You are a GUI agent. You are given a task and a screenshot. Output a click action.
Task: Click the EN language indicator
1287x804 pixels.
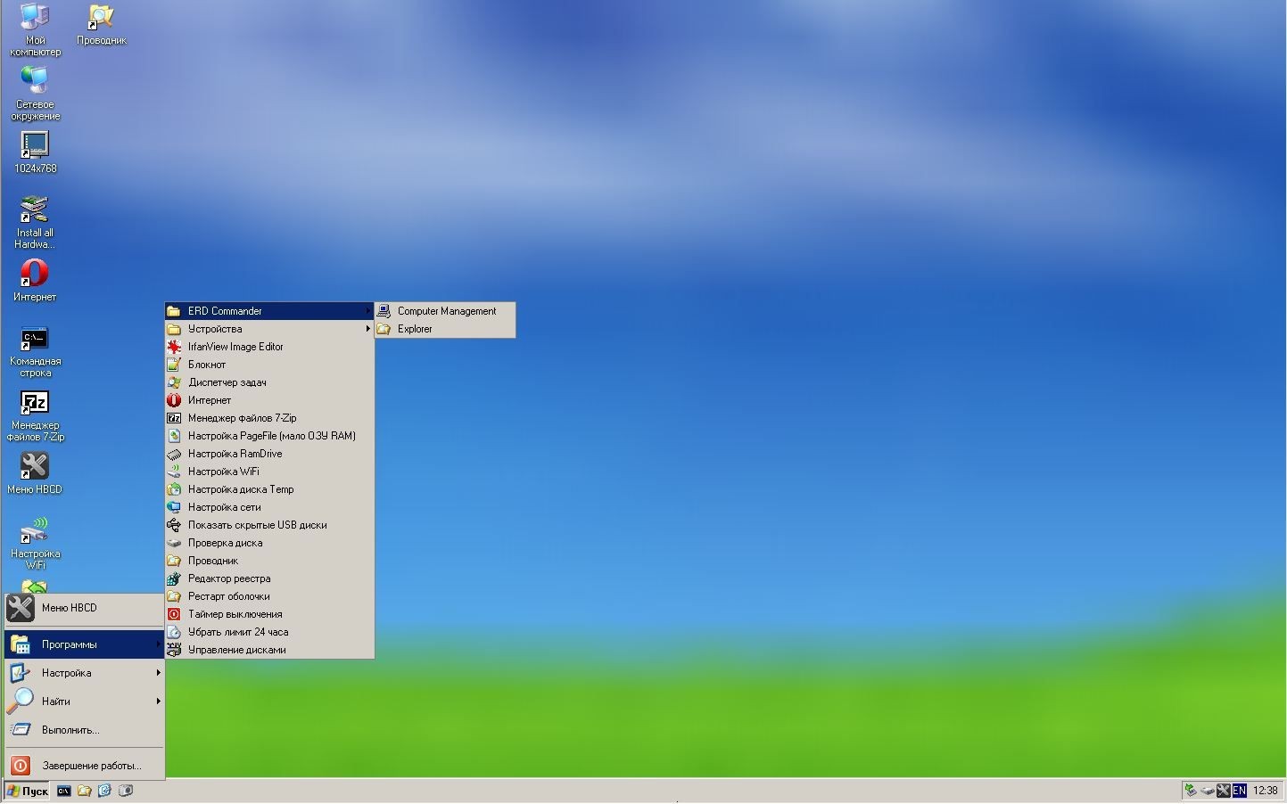point(1239,791)
